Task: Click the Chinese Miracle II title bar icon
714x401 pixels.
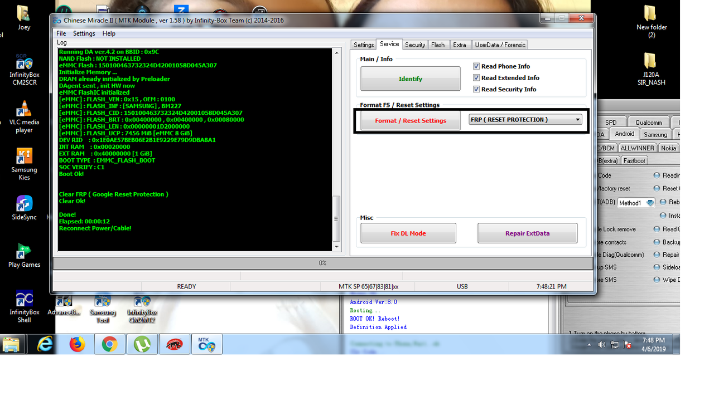Action: (57, 21)
